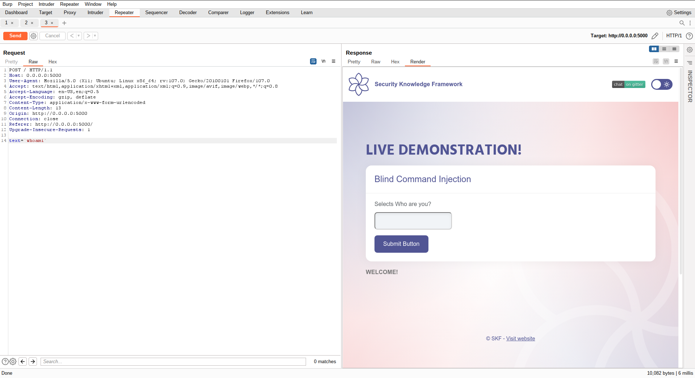This screenshot has width=695, height=378.
Task: Open Inspector settings gear icon
Action: 690,50
